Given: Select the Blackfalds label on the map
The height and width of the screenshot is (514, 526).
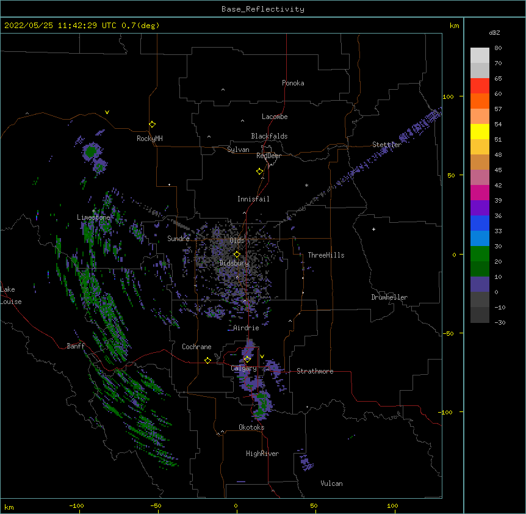Looking at the screenshot, I should pyautogui.click(x=269, y=136).
